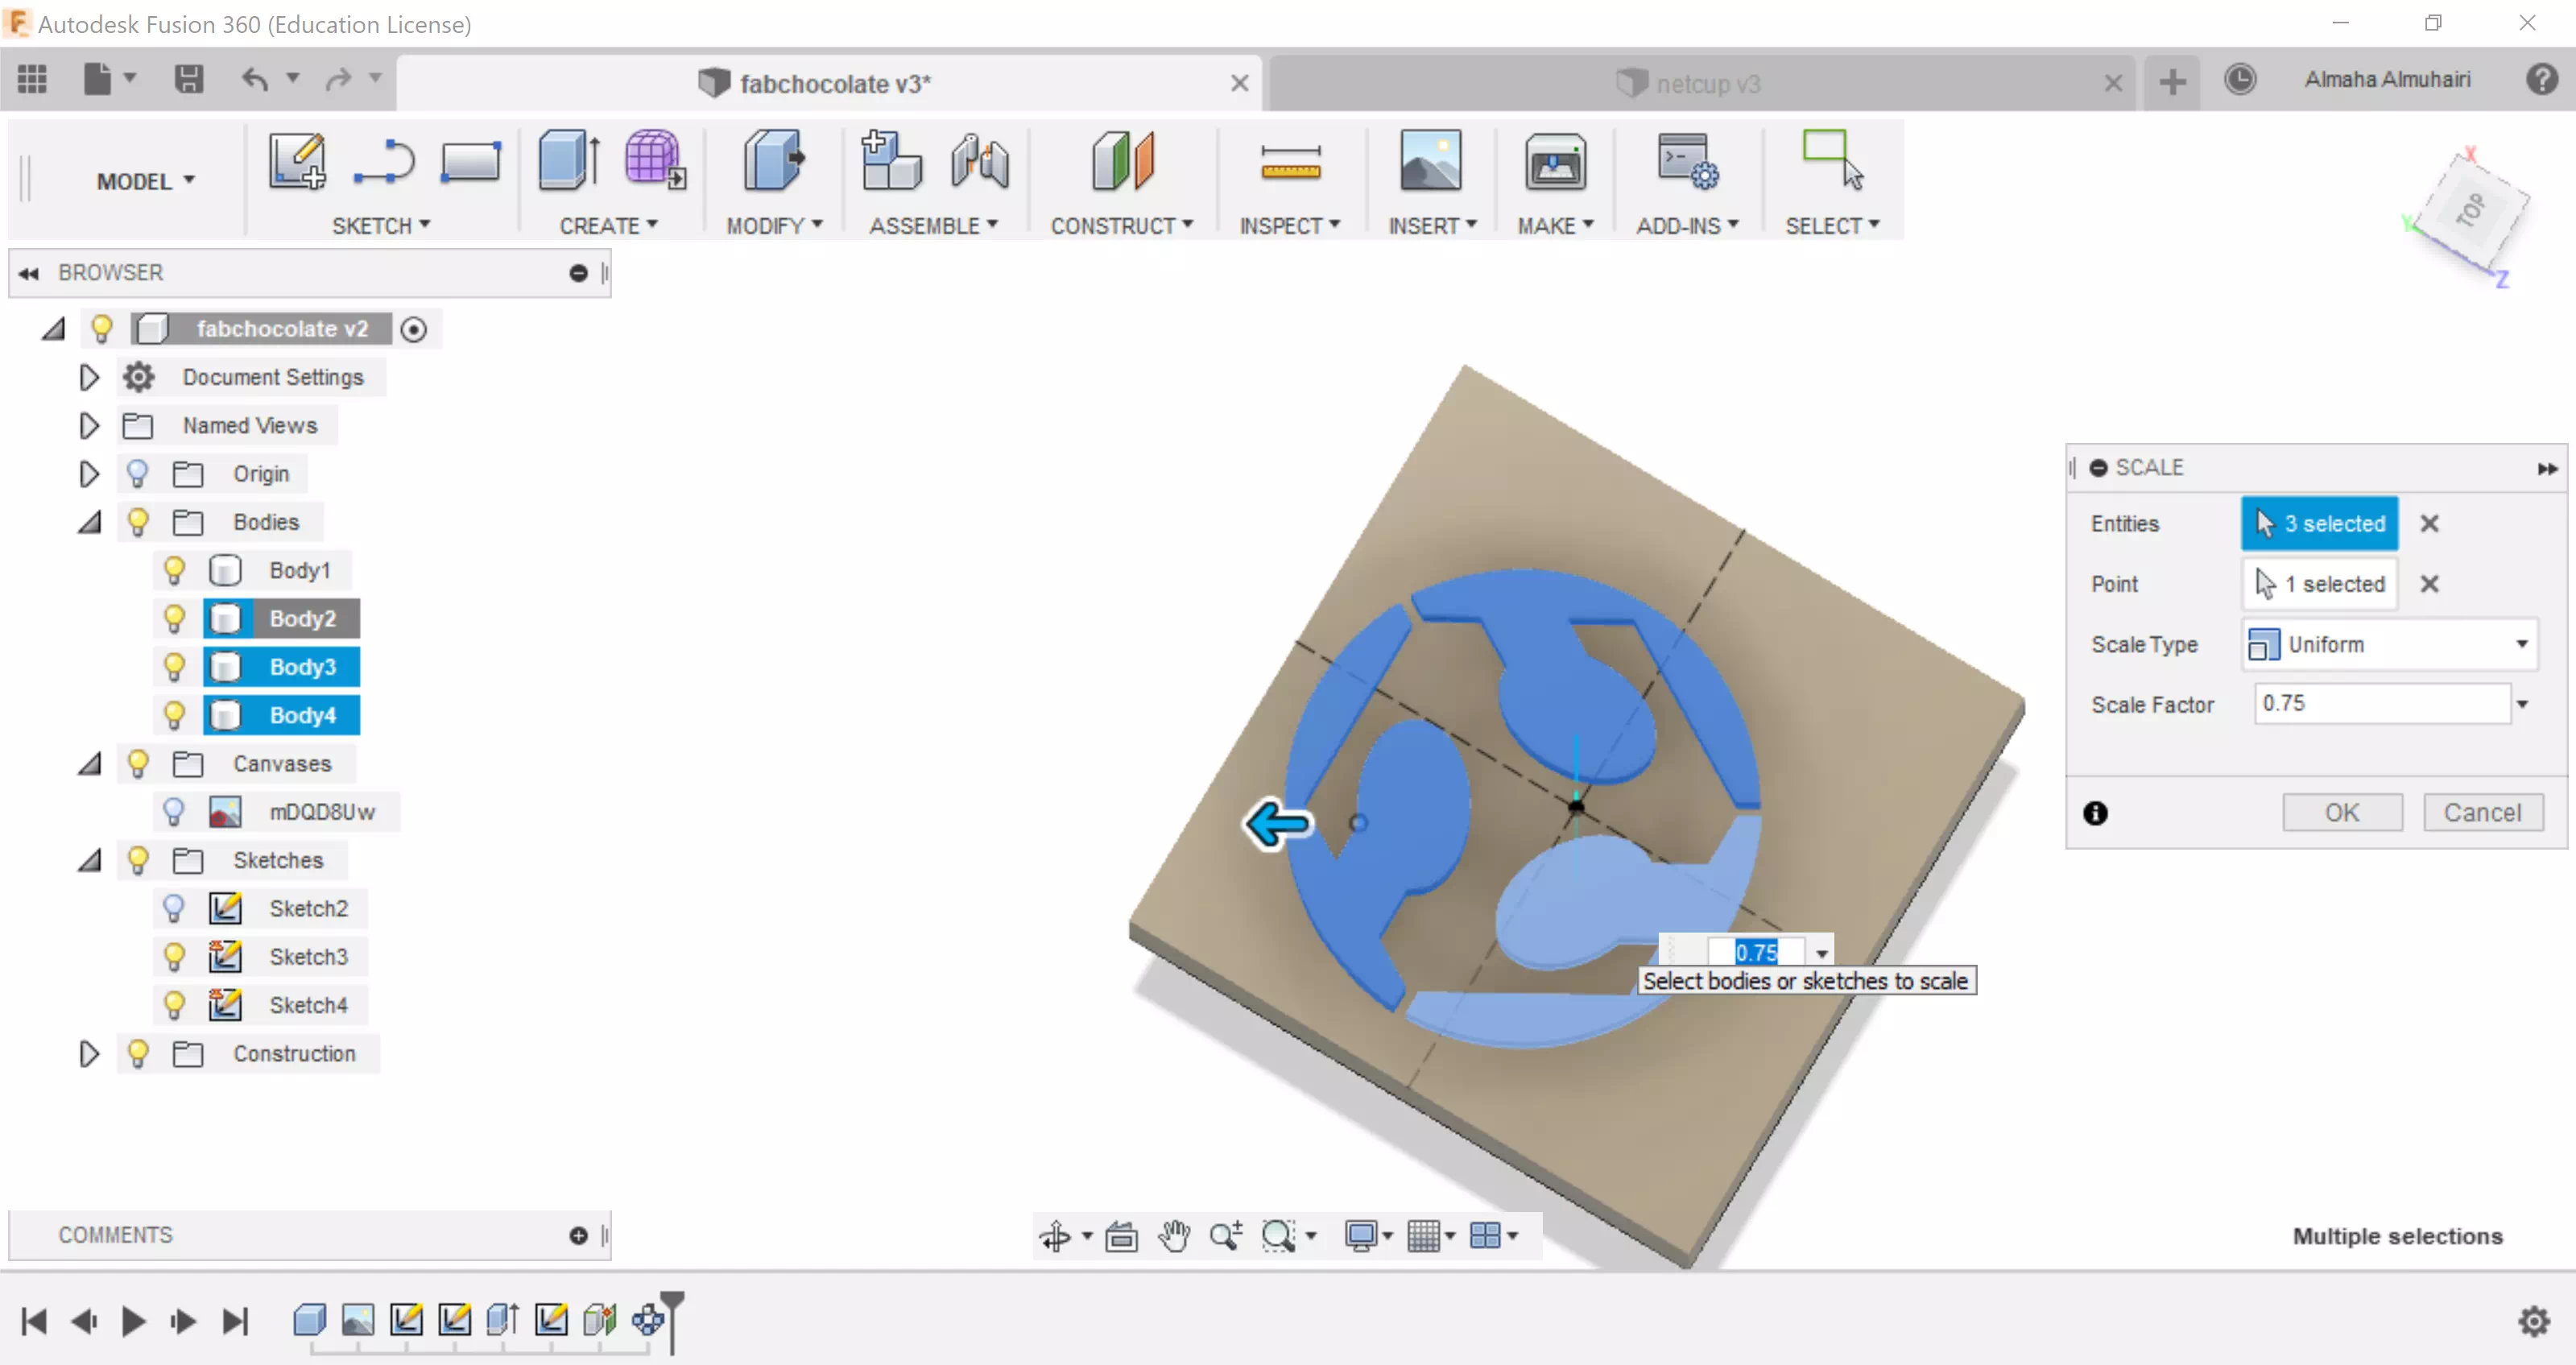Click the Create Sketch icon
The height and width of the screenshot is (1365, 2576).
[x=297, y=161]
